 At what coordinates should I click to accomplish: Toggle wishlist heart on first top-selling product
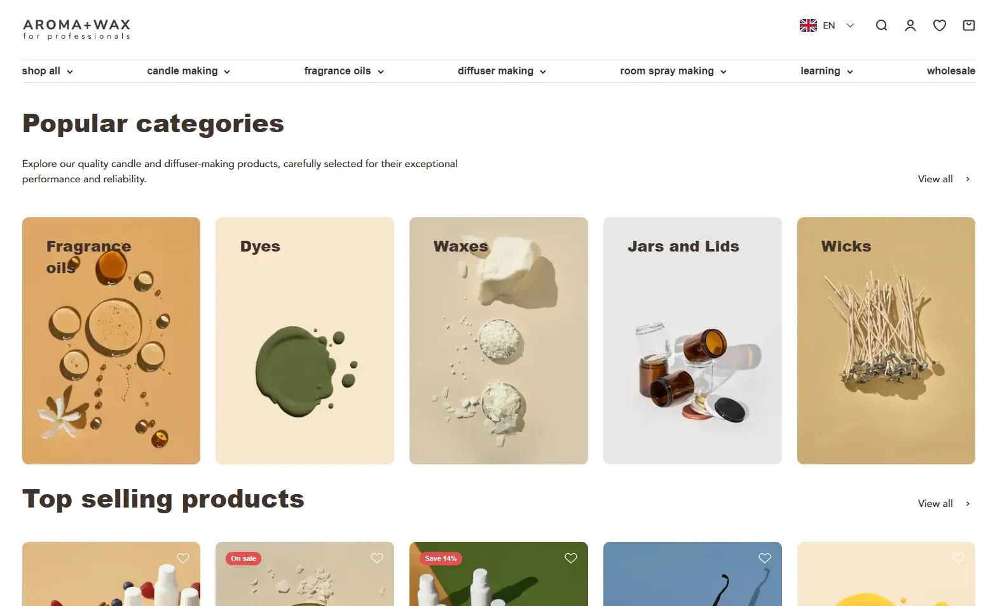pos(183,558)
